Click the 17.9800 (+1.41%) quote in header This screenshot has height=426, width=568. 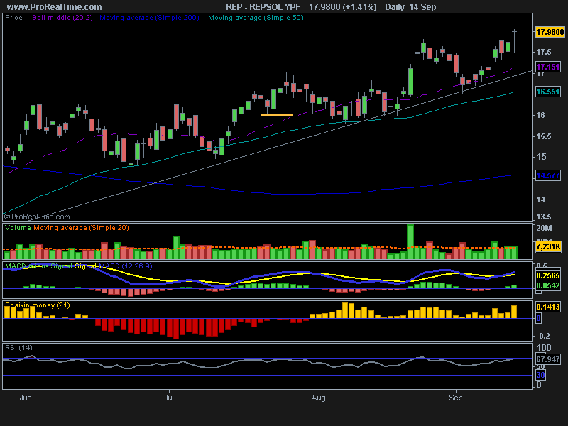click(342, 7)
